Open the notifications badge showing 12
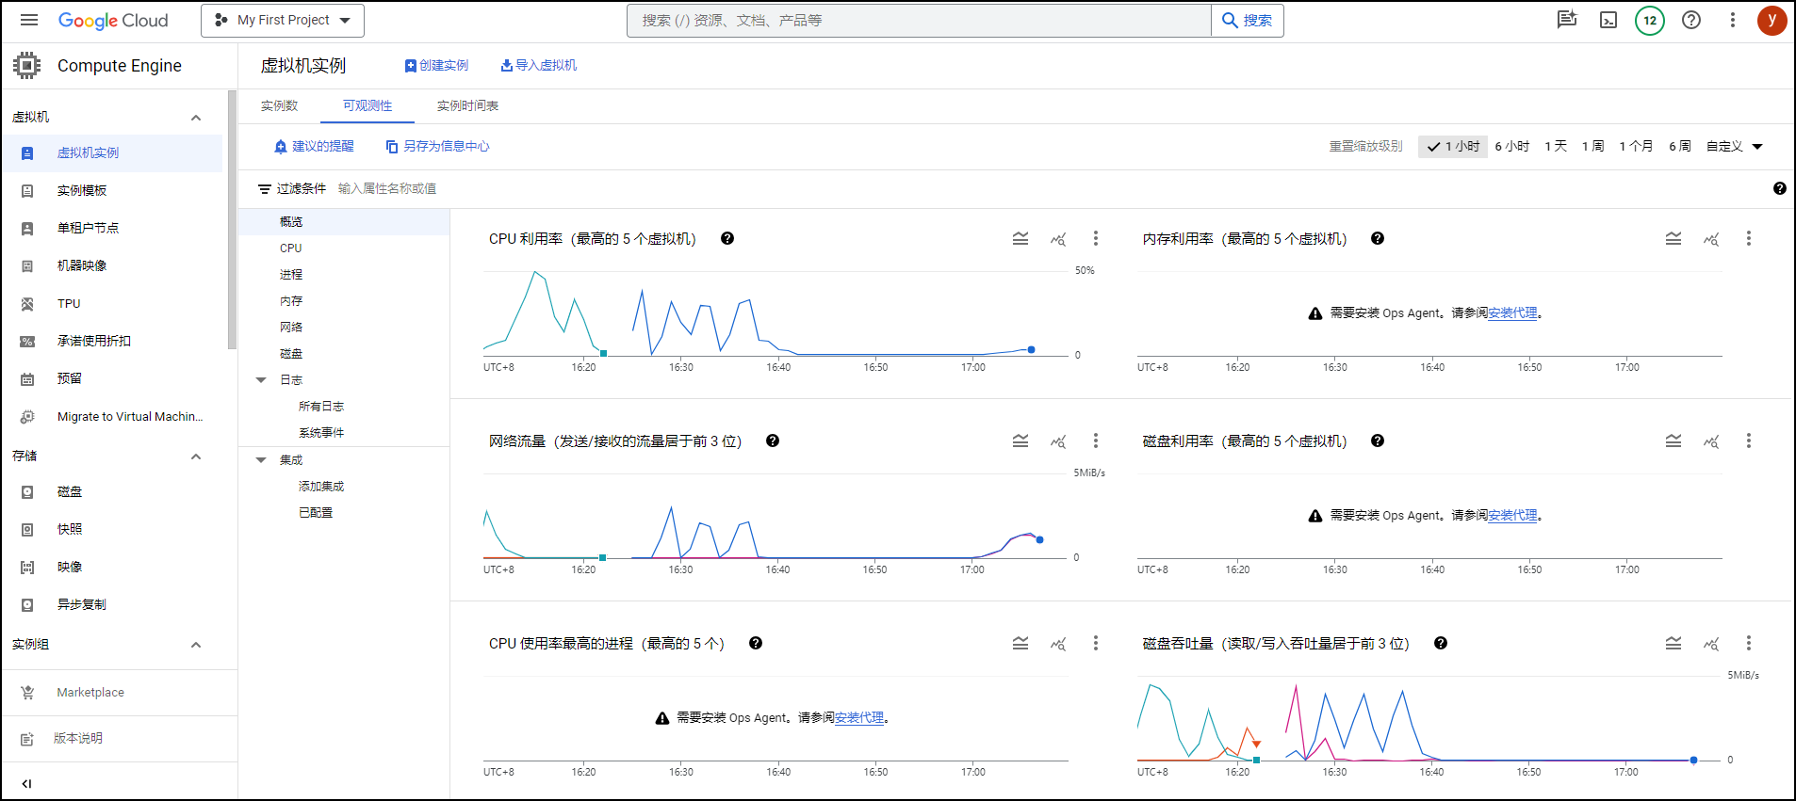The width and height of the screenshot is (1796, 801). tap(1650, 20)
